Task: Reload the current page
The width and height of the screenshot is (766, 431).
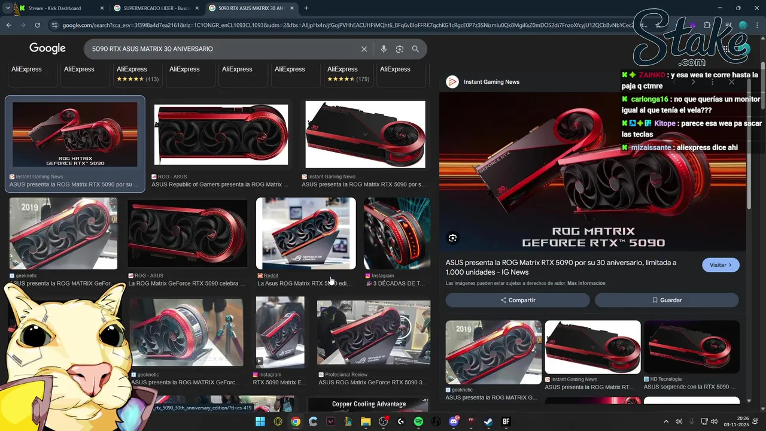Action: click(x=37, y=25)
